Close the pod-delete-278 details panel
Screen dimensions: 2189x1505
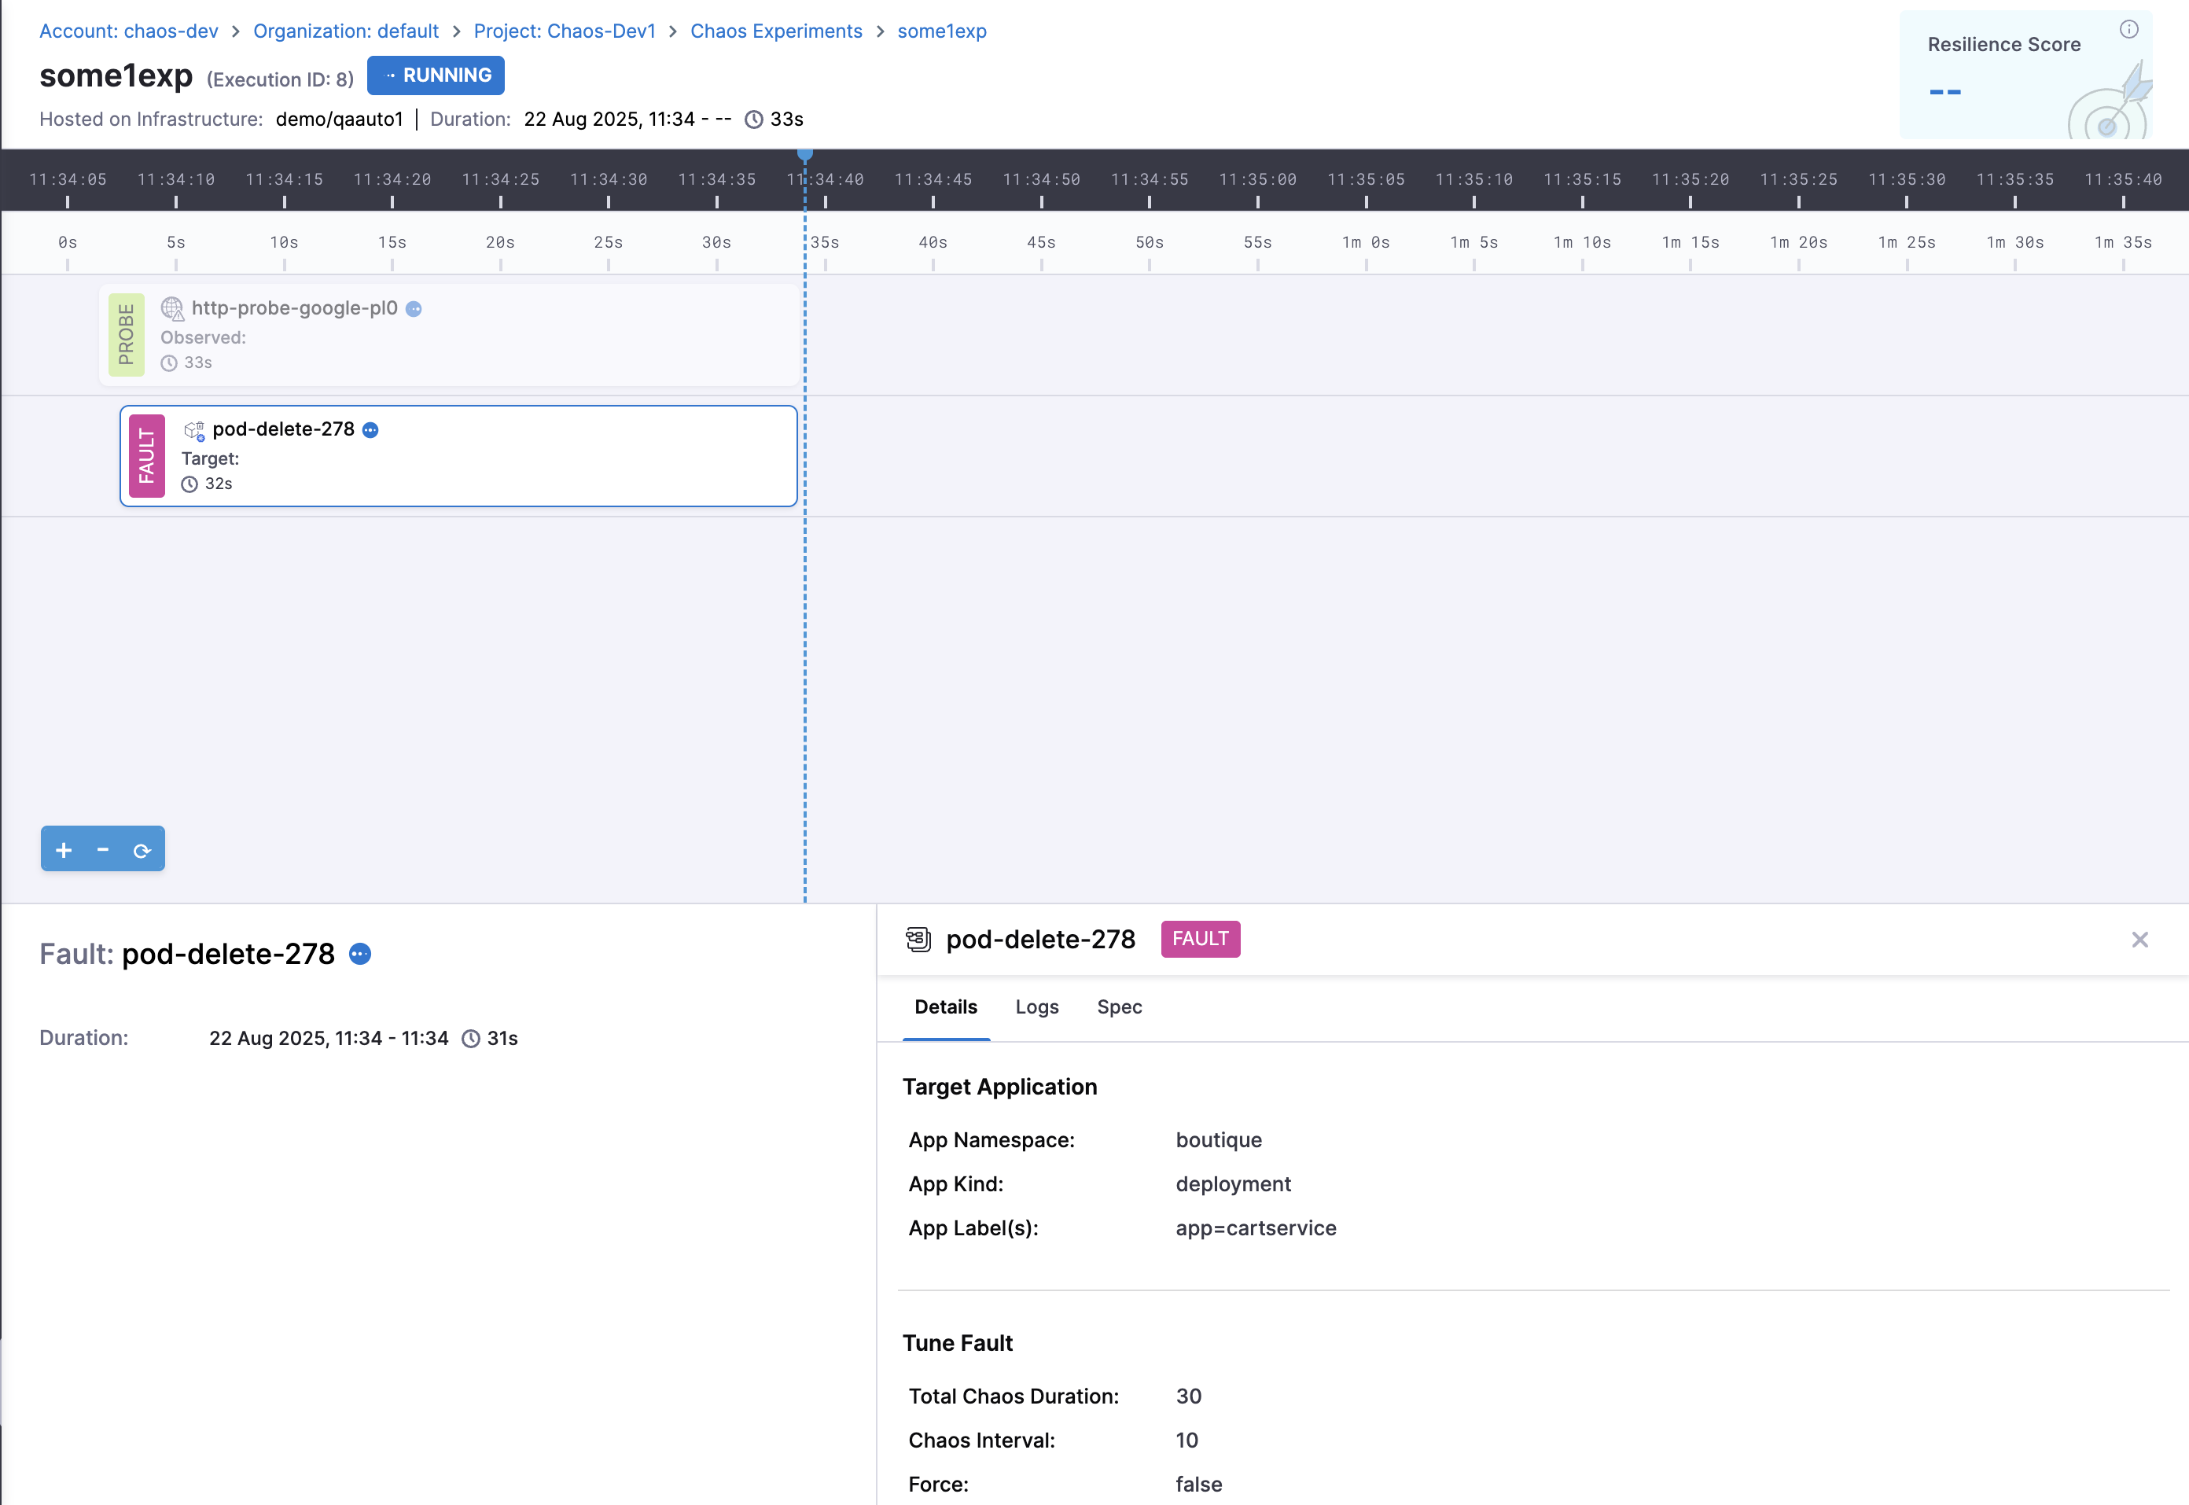tap(2140, 939)
